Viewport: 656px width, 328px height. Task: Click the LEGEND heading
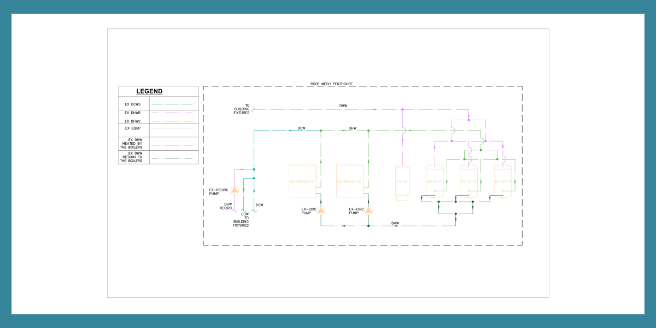[x=149, y=91]
